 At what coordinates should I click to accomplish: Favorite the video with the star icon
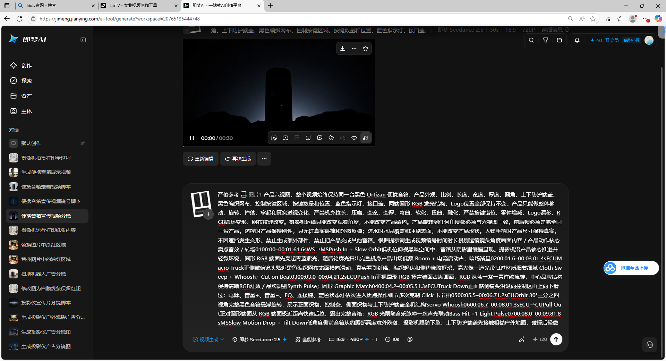[365, 49]
